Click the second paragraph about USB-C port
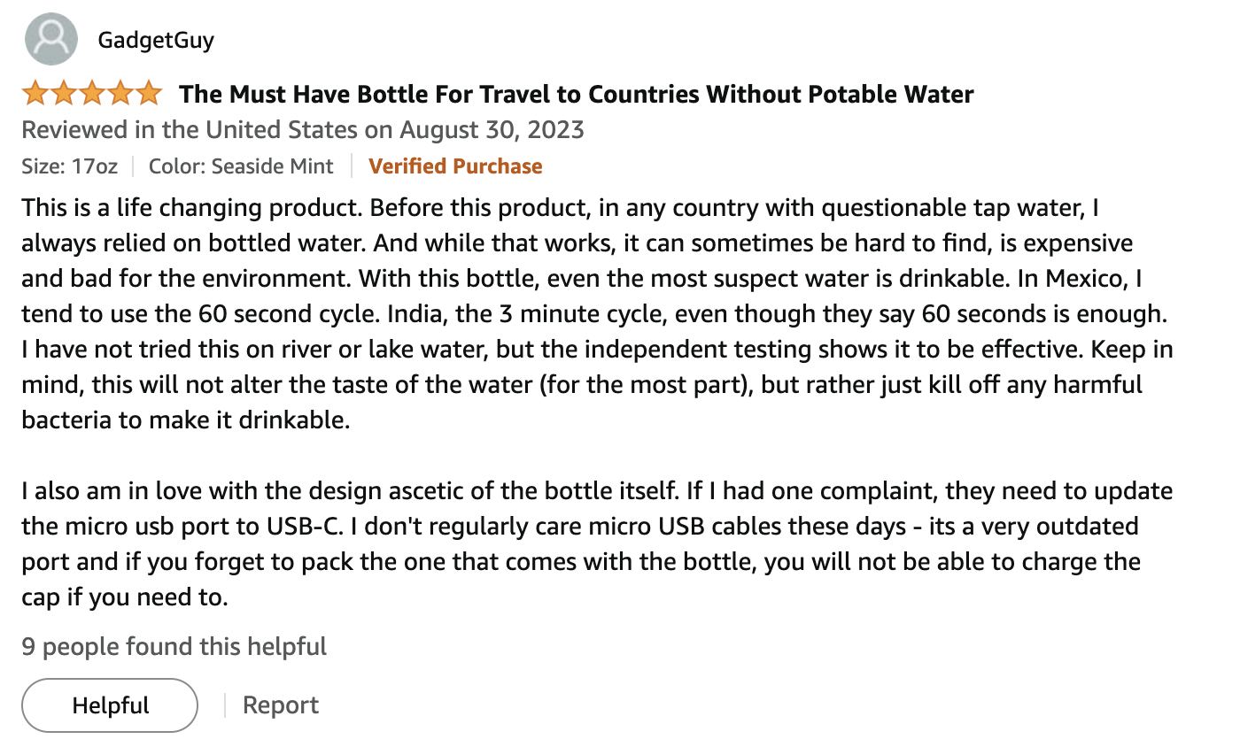 tap(598, 543)
